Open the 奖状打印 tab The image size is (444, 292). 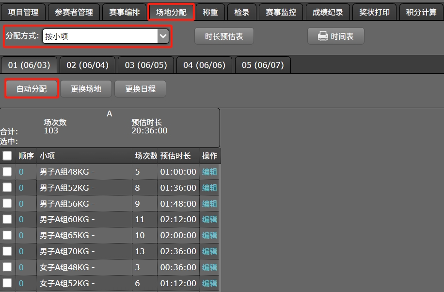click(374, 12)
